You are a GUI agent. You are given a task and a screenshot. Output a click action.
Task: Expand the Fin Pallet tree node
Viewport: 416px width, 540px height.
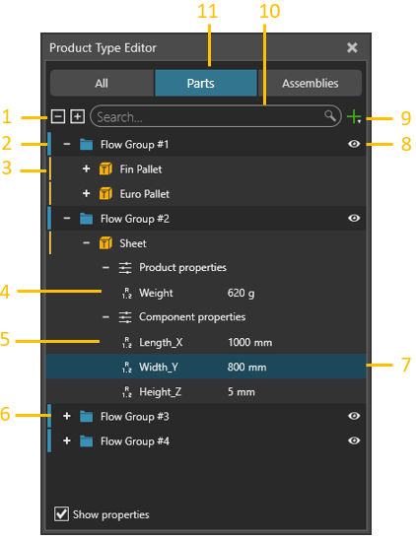tap(86, 169)
